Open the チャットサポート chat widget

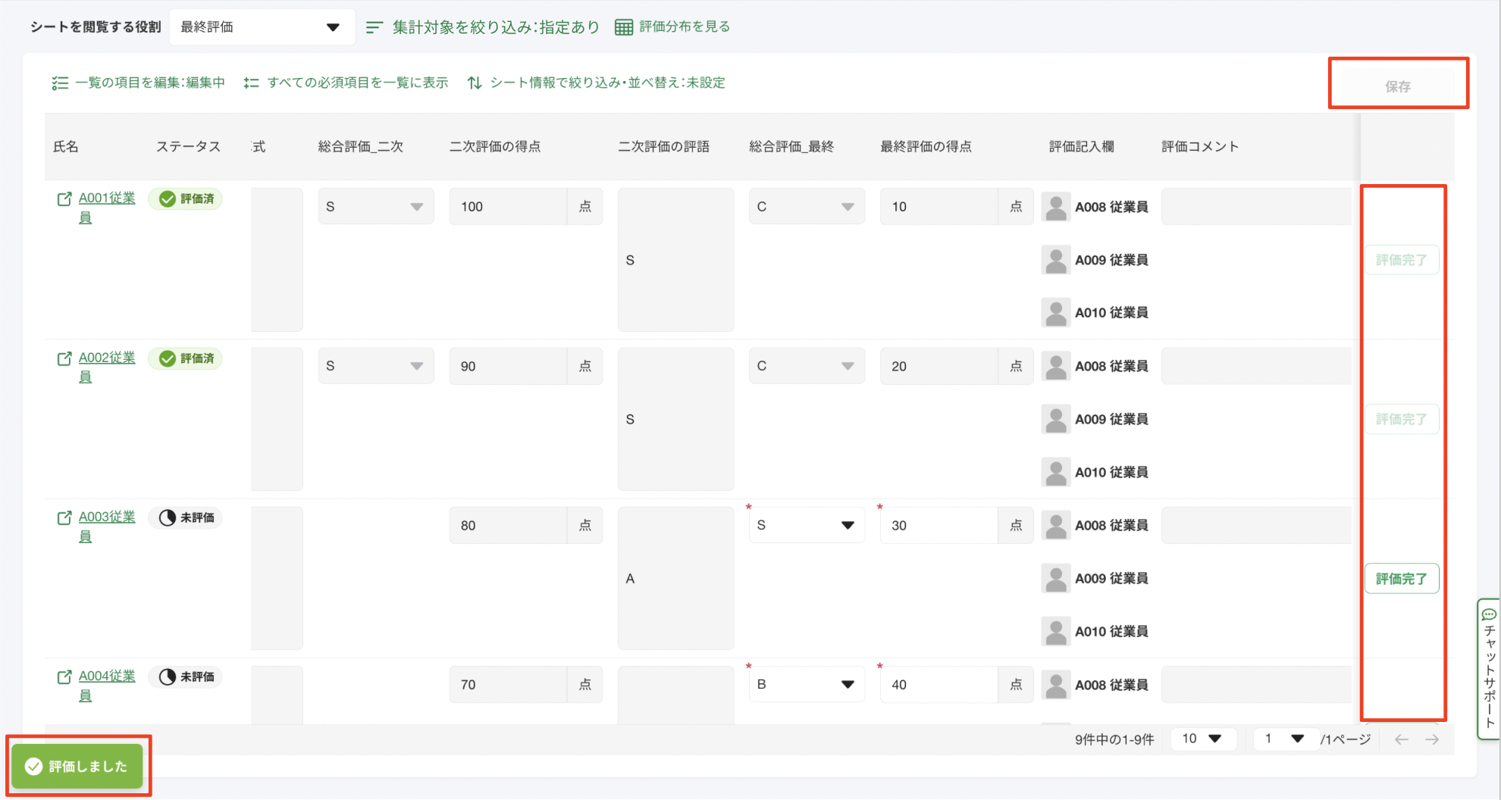[1489, 667]
